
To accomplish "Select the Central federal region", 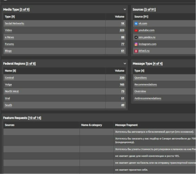I will [x=9, y=78].
